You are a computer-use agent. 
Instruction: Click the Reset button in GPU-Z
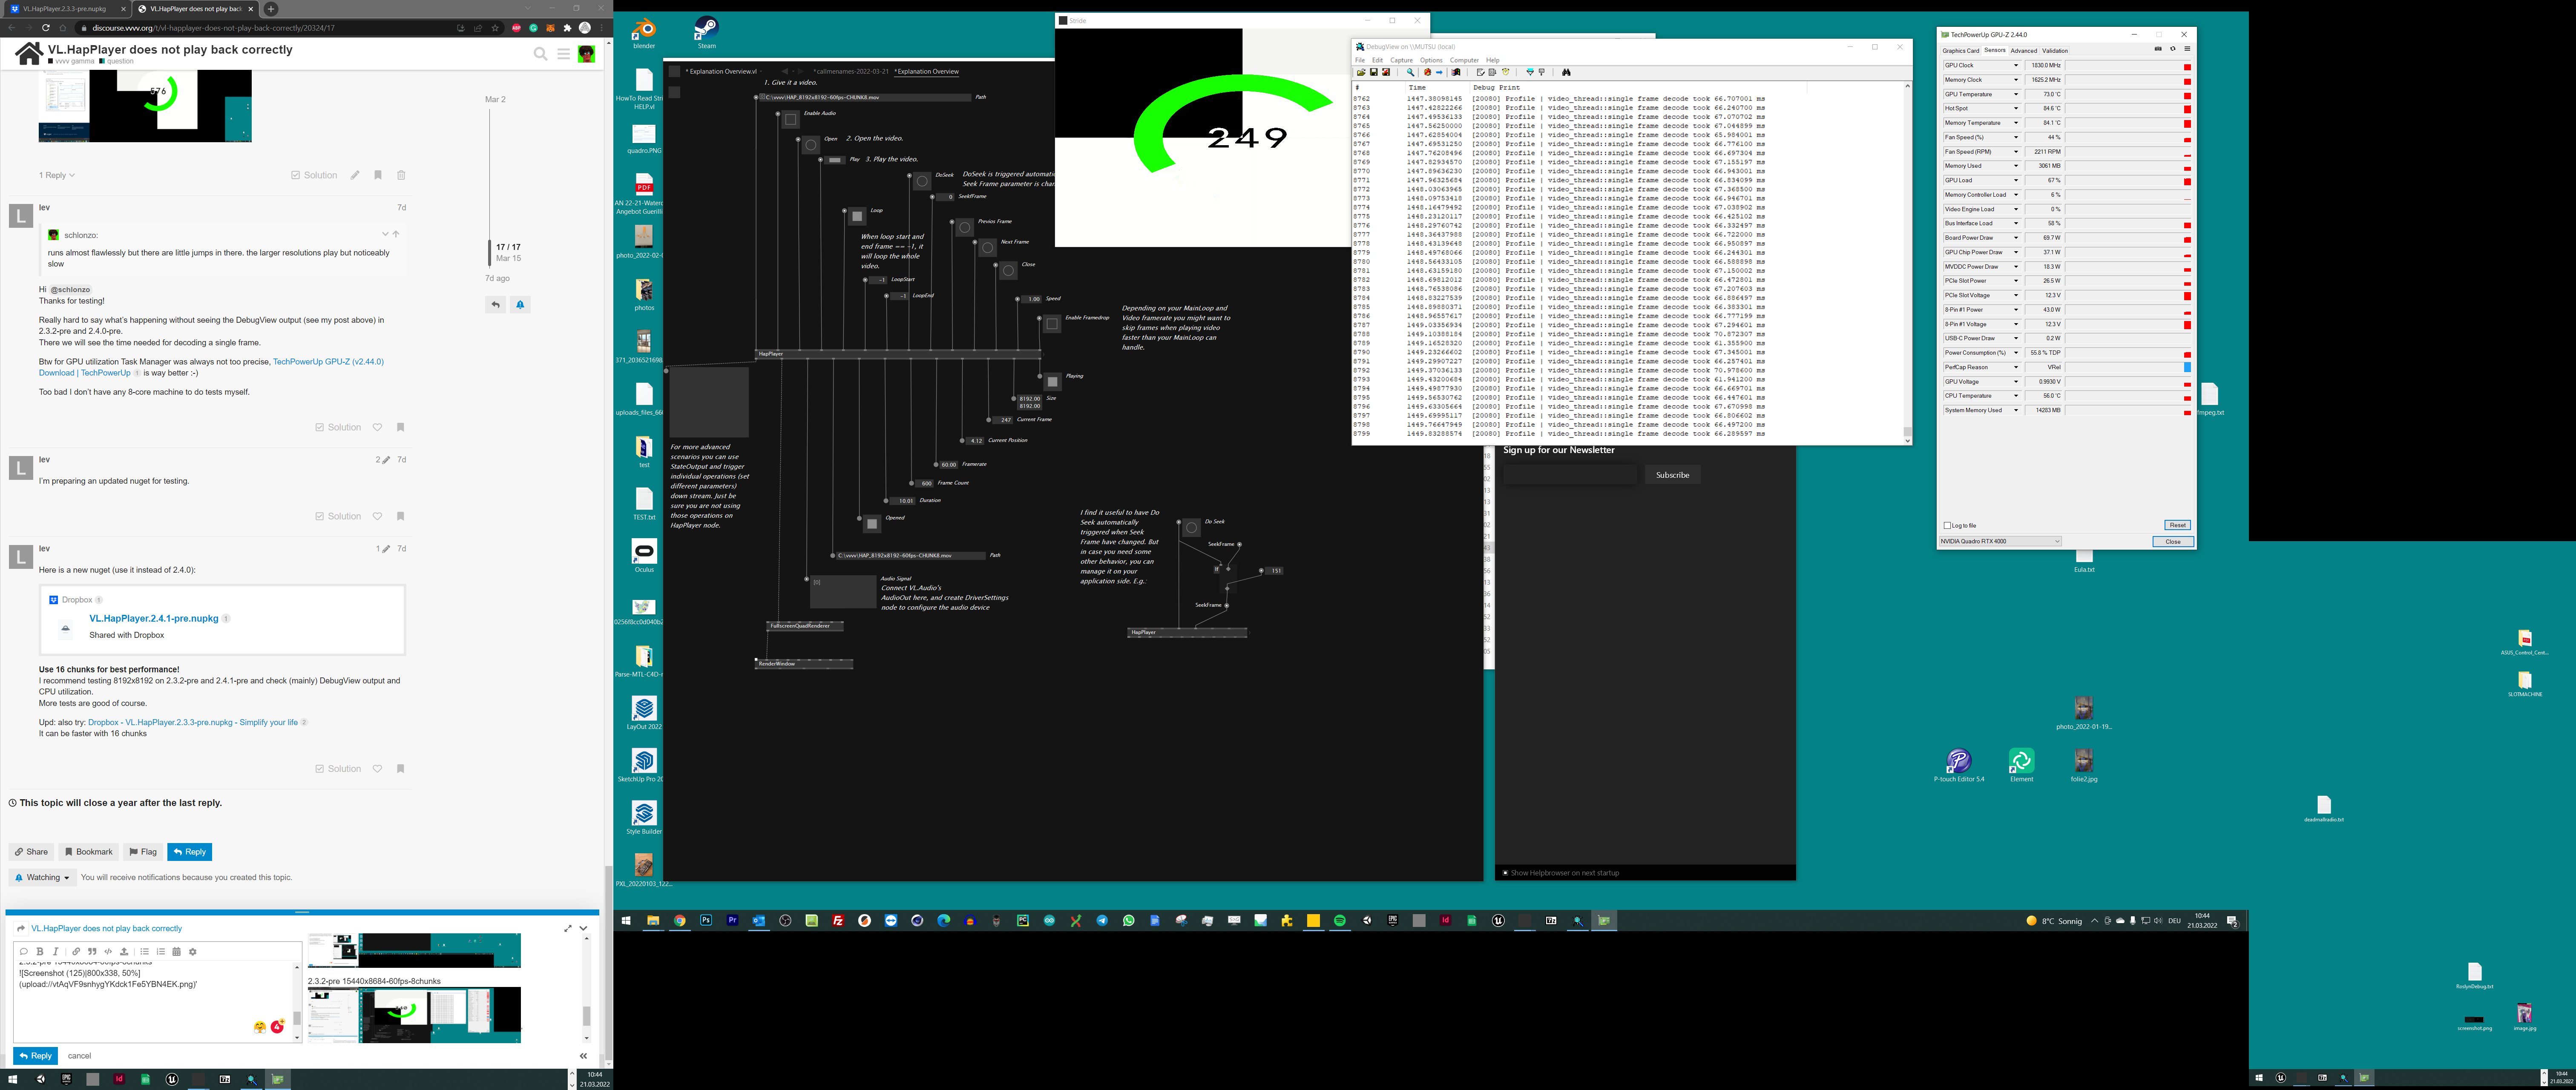[x=2177, y=525]
